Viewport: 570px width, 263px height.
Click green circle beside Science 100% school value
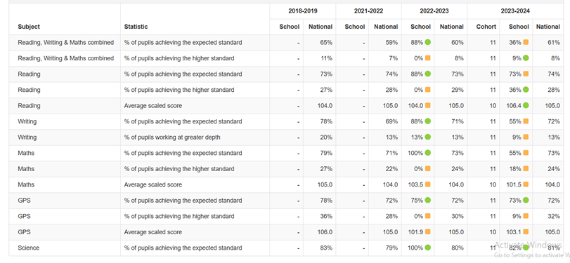(x=427, y=248)
